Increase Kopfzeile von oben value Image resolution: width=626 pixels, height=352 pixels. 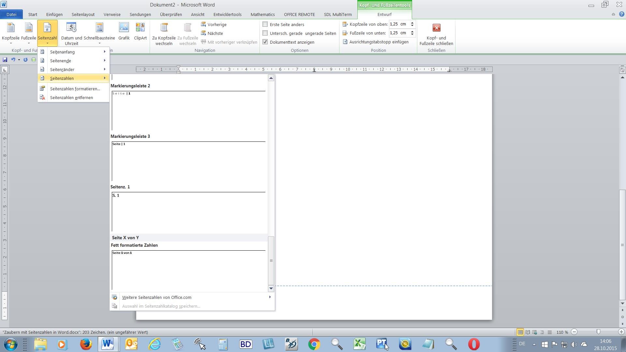tap(412, 23)
